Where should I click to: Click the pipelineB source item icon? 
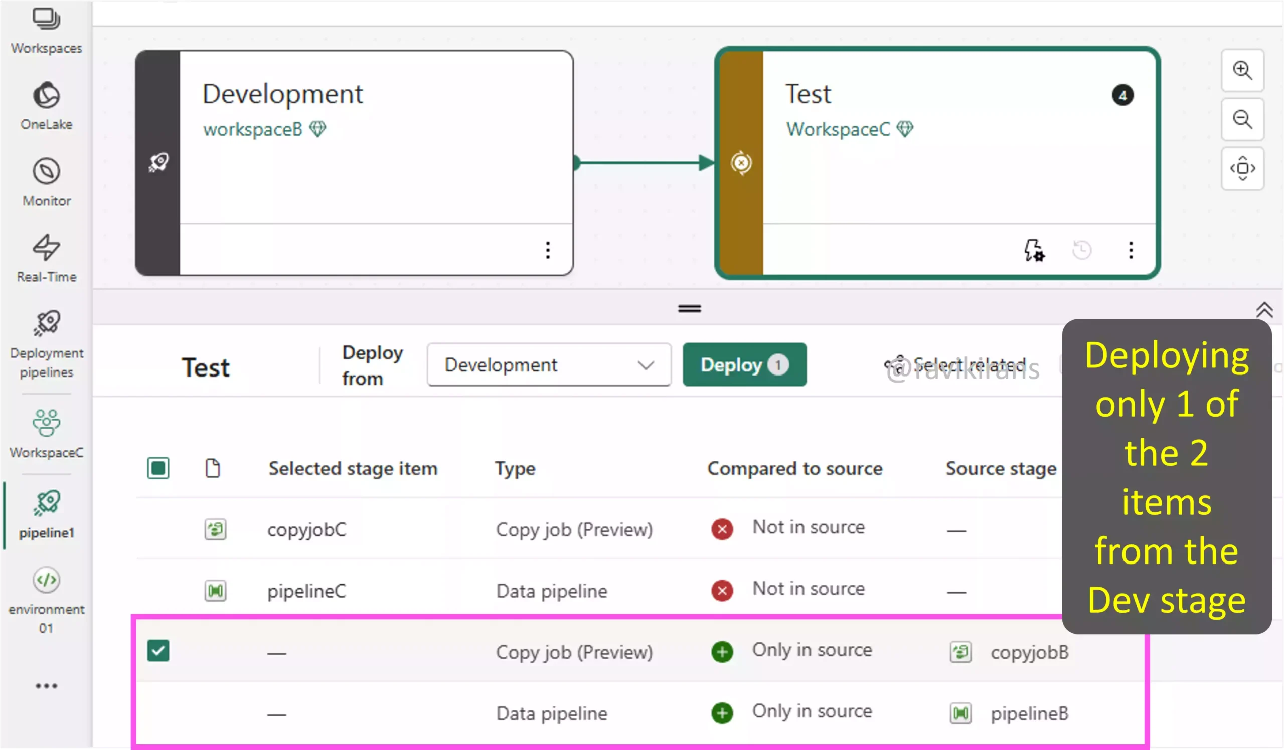[x=960, y=713]
